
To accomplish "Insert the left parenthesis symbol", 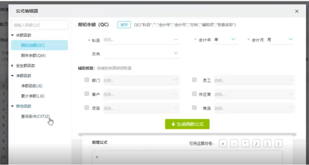I will pos(267,143).
